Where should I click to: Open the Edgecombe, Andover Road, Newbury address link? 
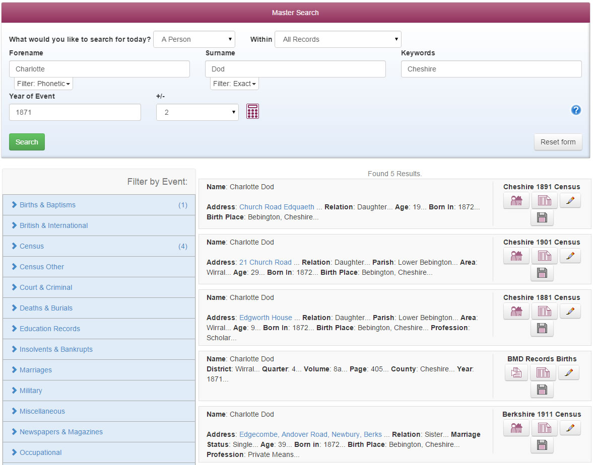pos(310,434)
